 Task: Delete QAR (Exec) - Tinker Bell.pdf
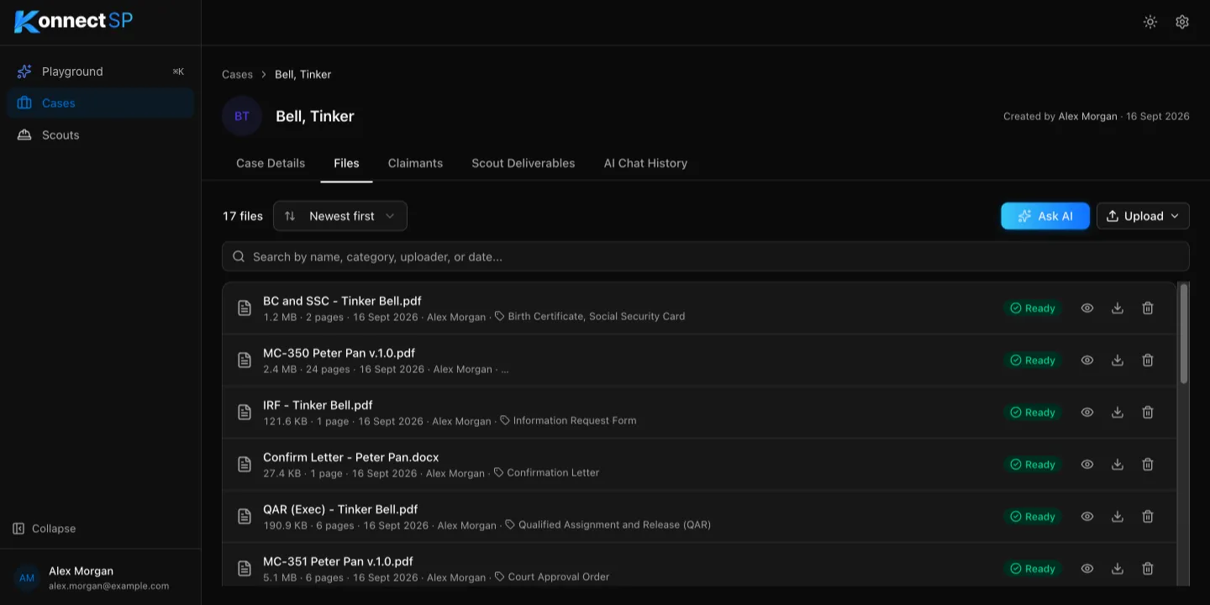click(1148, 517)
